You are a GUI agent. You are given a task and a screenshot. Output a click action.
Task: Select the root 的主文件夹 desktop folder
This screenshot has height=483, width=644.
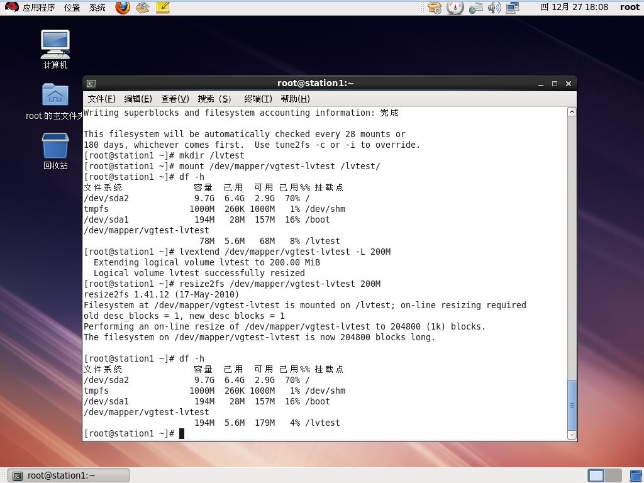[x=54, y=101]
